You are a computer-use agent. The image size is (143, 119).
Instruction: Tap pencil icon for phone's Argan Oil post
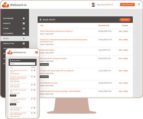click(x=32, y=99)
